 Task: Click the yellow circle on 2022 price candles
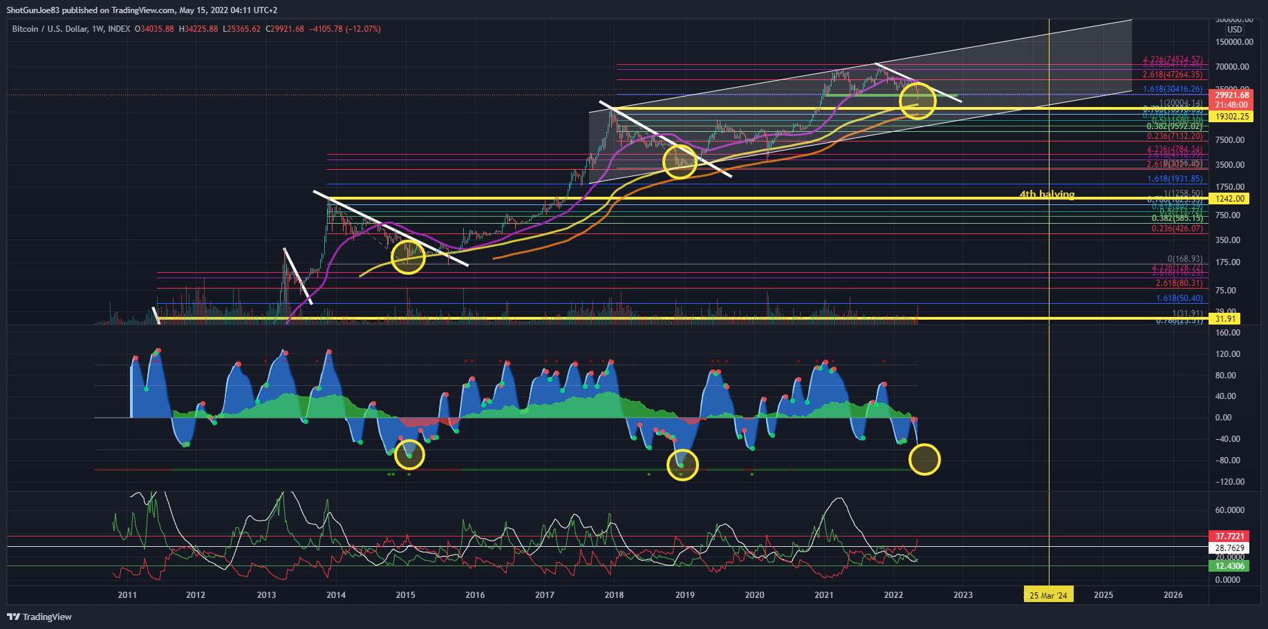coord(917,101)
